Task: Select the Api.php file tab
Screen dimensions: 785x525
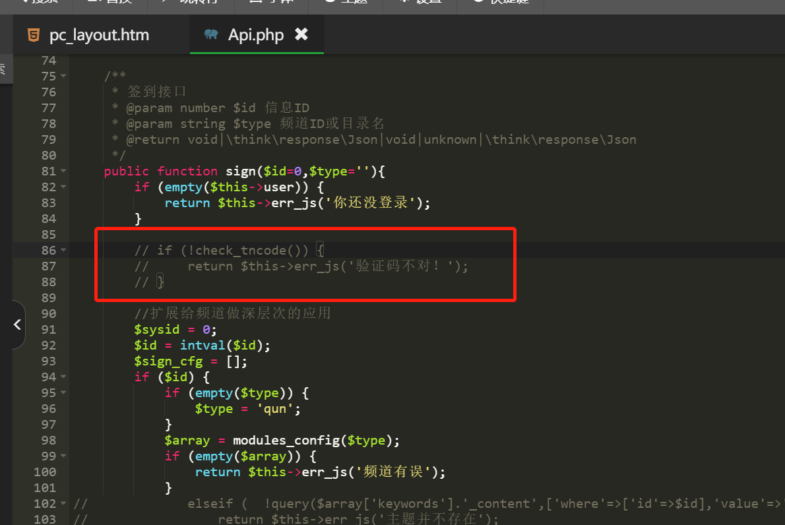Action: [255, 35]
